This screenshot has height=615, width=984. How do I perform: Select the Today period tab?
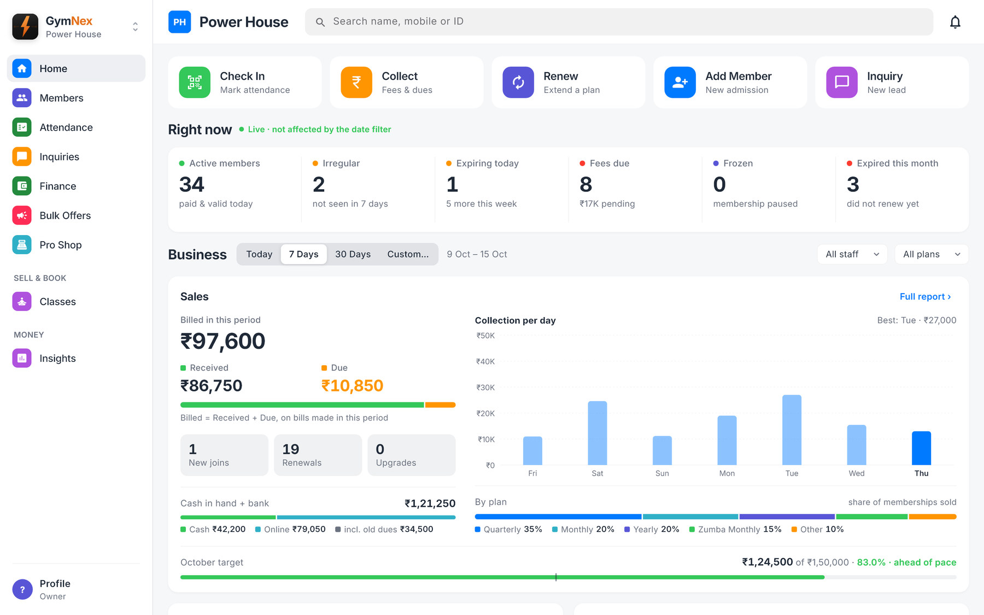tap(259, 254)
